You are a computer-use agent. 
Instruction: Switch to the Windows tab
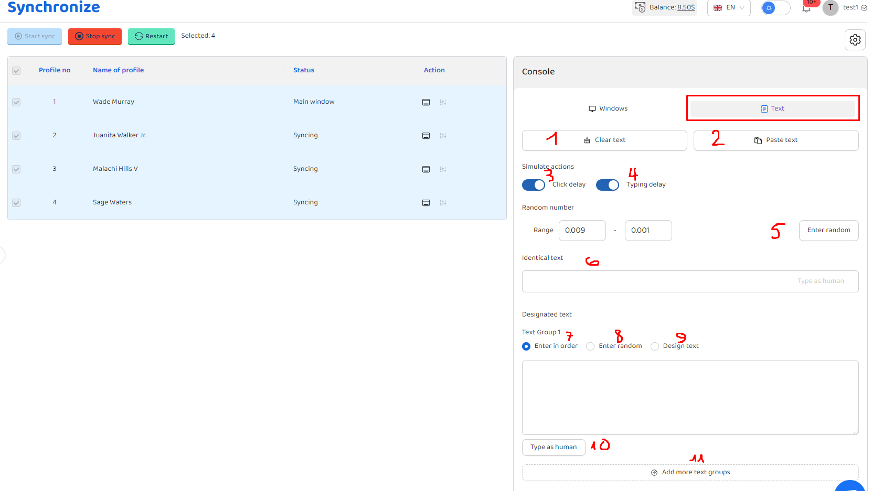pyautogui.click(x=608, y=108)
